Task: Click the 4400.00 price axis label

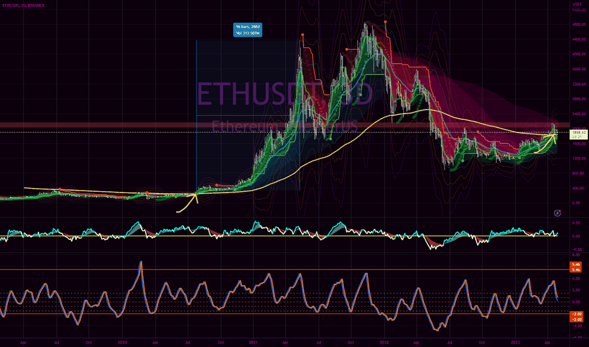Action: pos(578,39)
